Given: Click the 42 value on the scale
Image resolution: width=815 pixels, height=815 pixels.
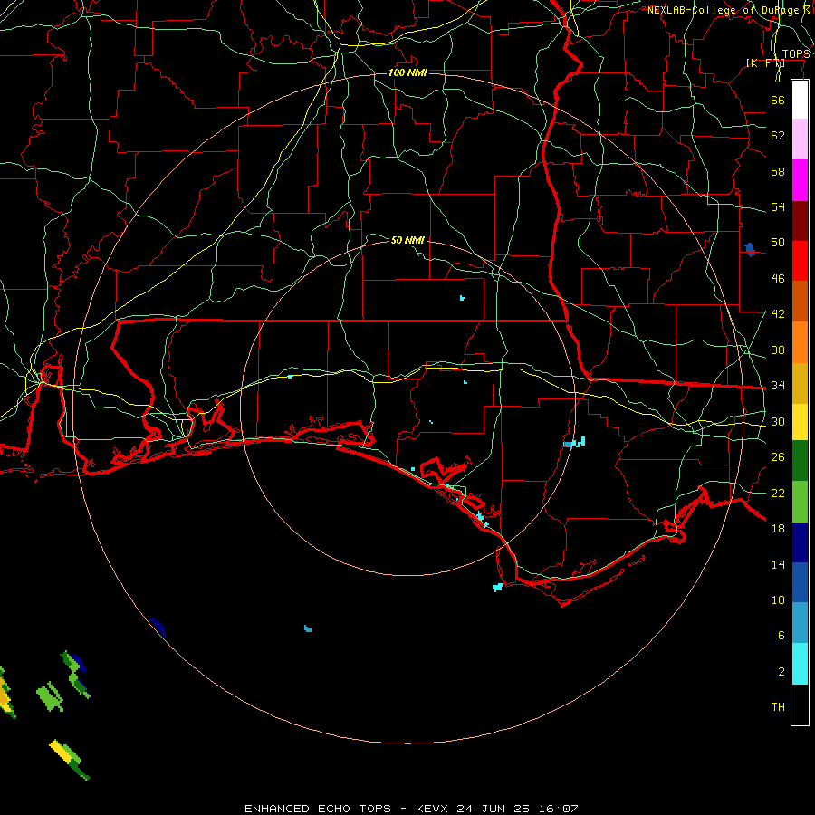Looking at the screenshot, I should 778,314.
